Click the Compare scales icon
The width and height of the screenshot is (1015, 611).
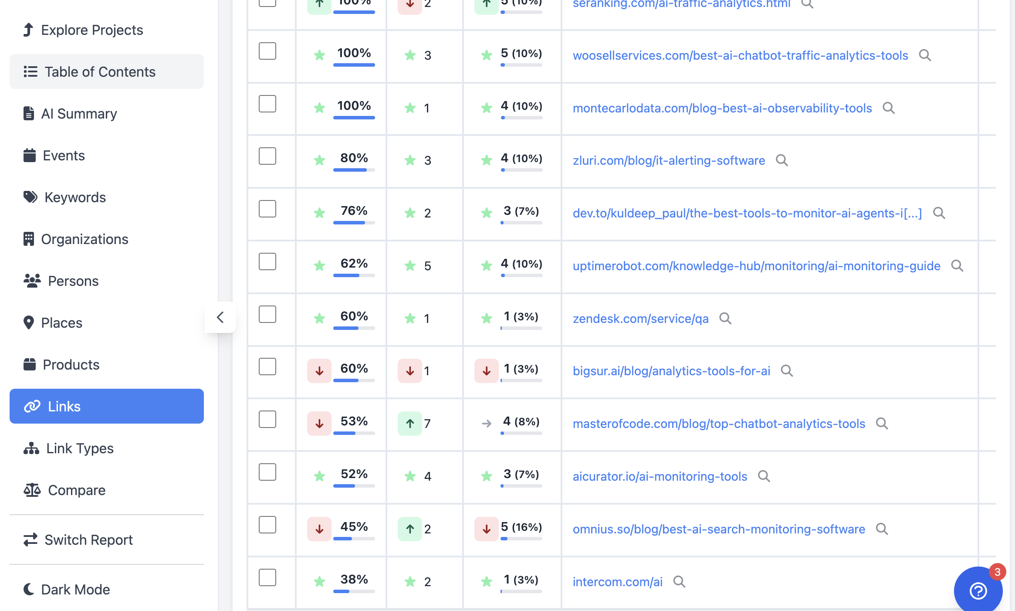coord(32,490)
